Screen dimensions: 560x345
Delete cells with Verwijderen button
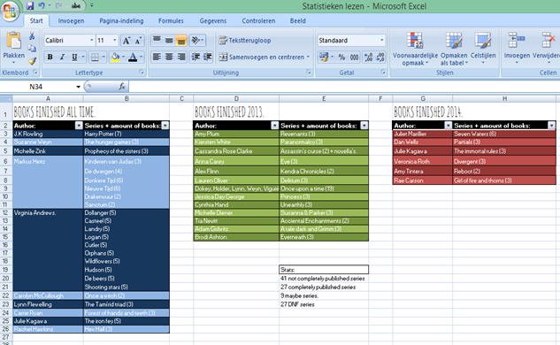547,49
